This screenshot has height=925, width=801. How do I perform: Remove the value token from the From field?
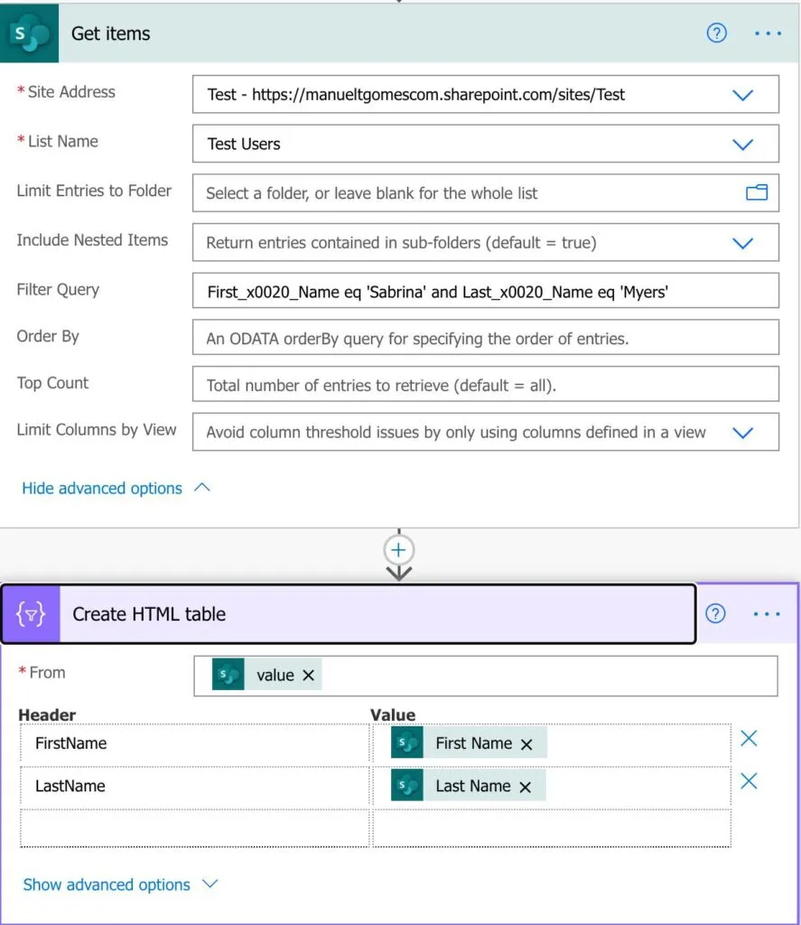[308, 676]
